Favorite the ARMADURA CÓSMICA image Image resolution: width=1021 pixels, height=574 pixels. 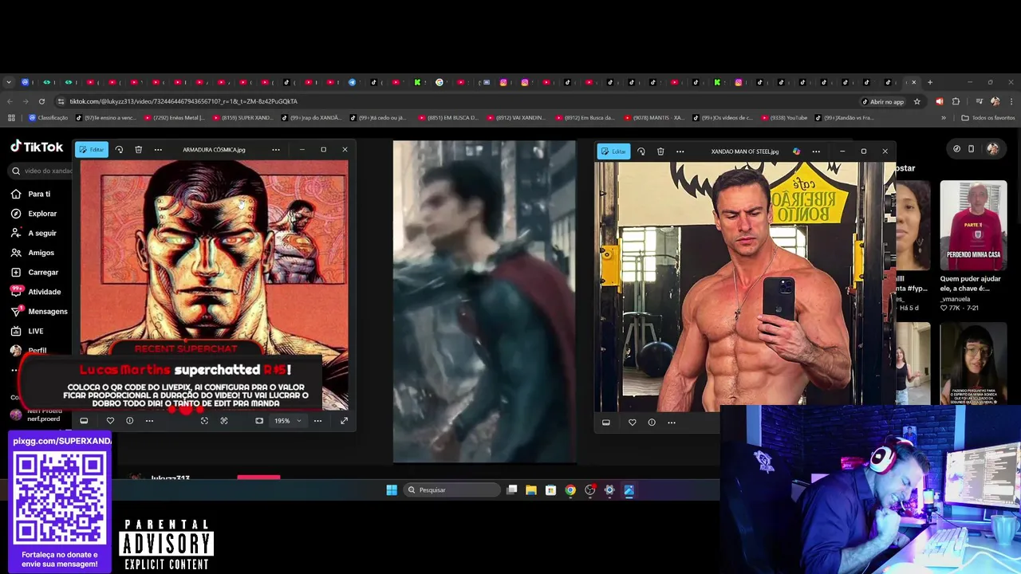coord(110,421)
